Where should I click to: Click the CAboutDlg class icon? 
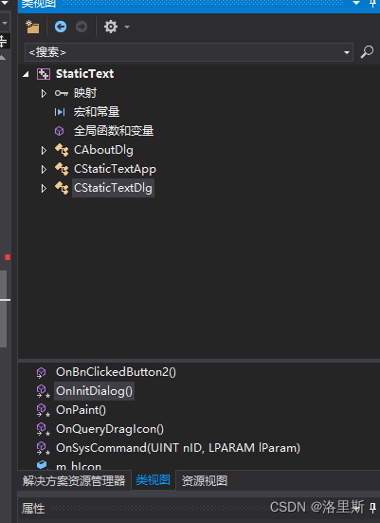tap(62, 150)
